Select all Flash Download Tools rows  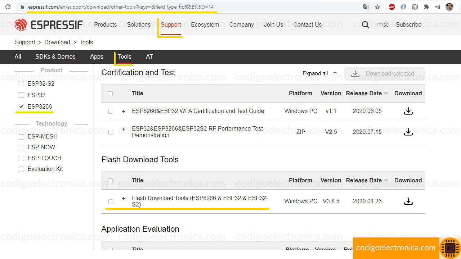coord(111,181)
